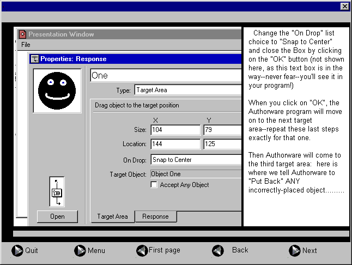Viewport: 352px width, 265px height.
Task: Click the Menu label
Action: [x=96, y=250]
